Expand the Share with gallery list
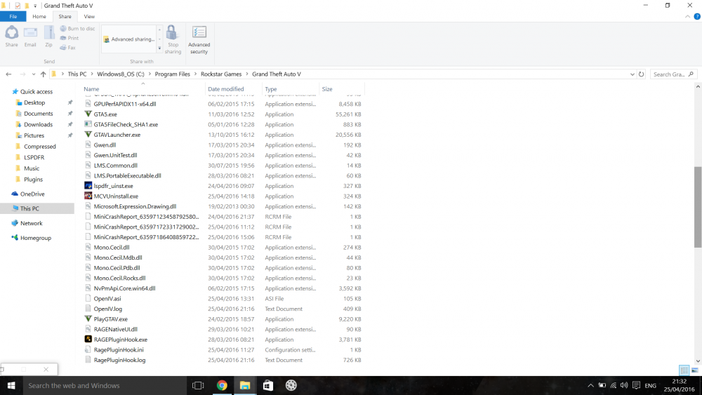The width and height of the screenshot is (702, 395). pos(159,48)
